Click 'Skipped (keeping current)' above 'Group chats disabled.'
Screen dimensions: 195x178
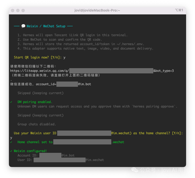pos(40,115)
